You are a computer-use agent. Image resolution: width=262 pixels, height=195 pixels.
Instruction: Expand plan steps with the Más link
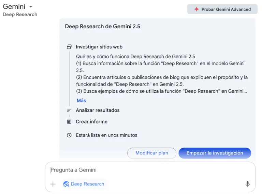point(82,101)
